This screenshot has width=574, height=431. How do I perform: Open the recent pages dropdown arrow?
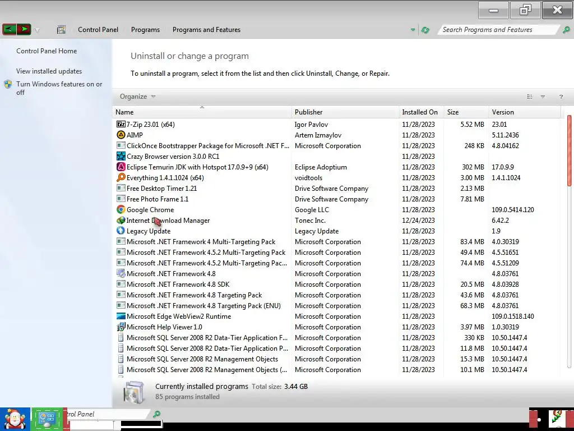pyautogui.click(x=37, y=30)
